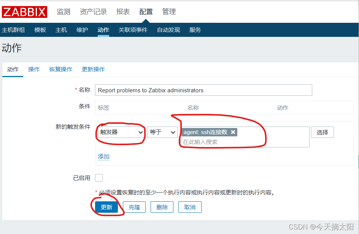Open the 等于 operator dropdown
The height and width of the screenshot is (234, 359).
pos(162,132)
